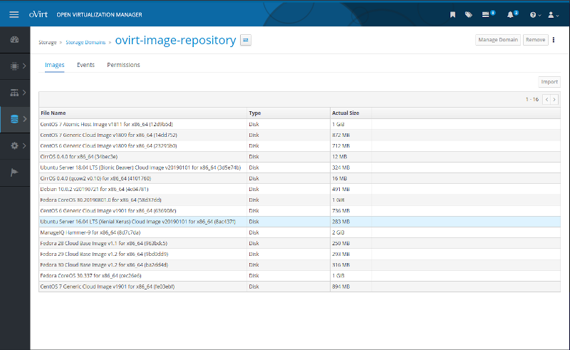Image resolution: width=570 pixels, height=350 pixels.
Task: Open the tags icon in header
Action: coord(469,15)
